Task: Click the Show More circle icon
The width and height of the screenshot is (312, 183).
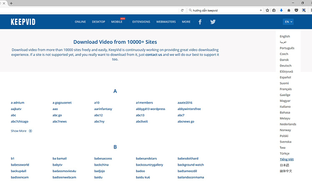Action: (30, 131)
